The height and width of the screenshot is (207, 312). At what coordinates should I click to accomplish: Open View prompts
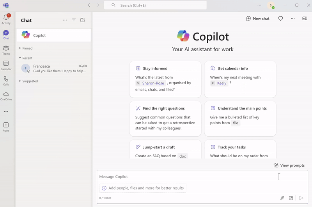click(289, 165)
